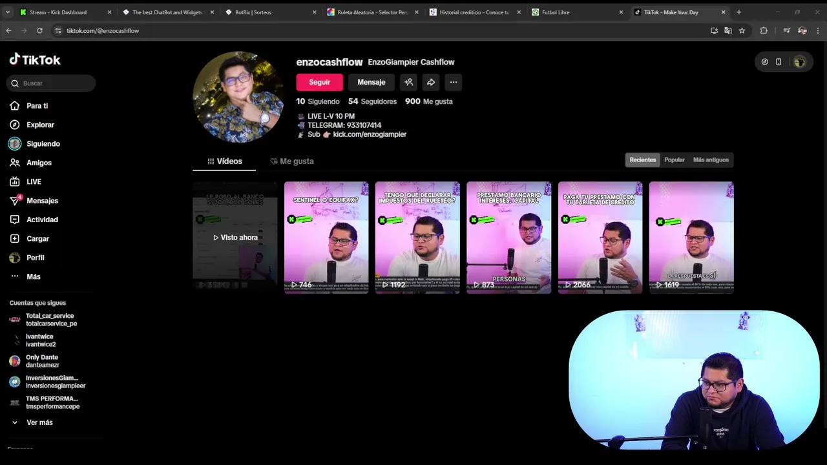Open the 10 Siguiendo list
Viewport: 827px width, 465px height.
(x=318, y=101)
